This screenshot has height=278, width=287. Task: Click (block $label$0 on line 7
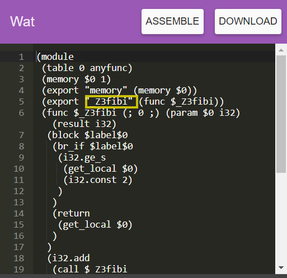point(87,135)
